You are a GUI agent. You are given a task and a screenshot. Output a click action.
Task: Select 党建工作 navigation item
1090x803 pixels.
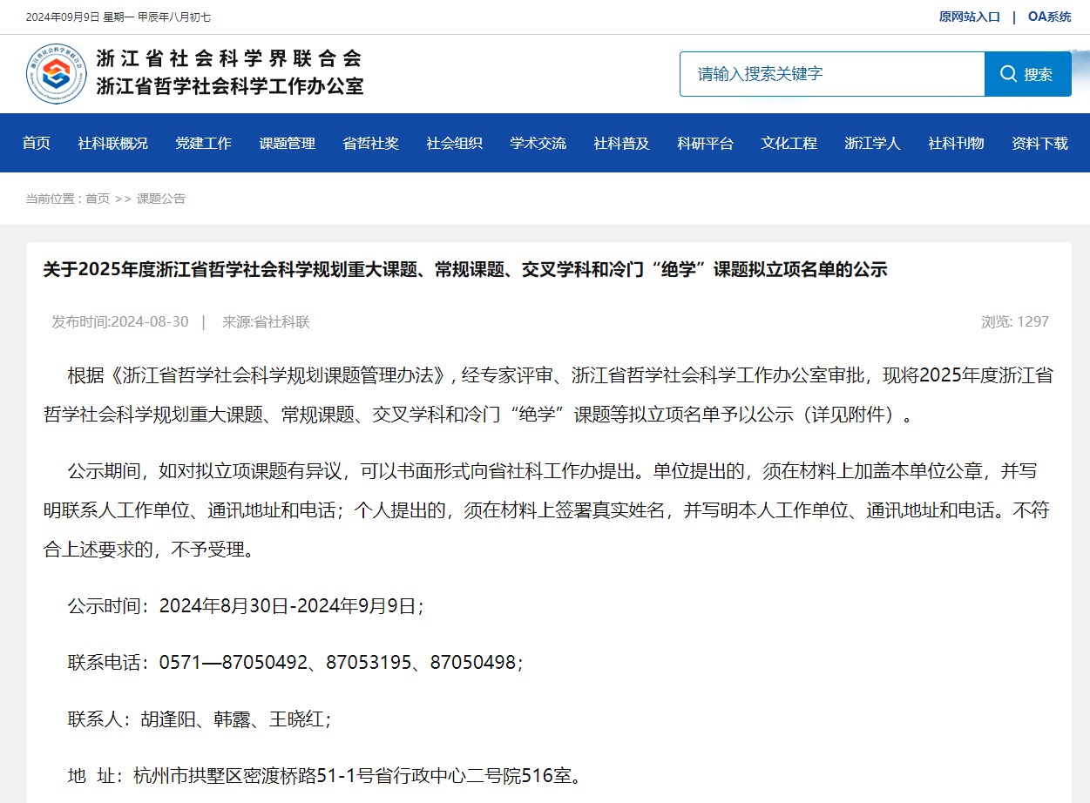[x=203, y=144]
